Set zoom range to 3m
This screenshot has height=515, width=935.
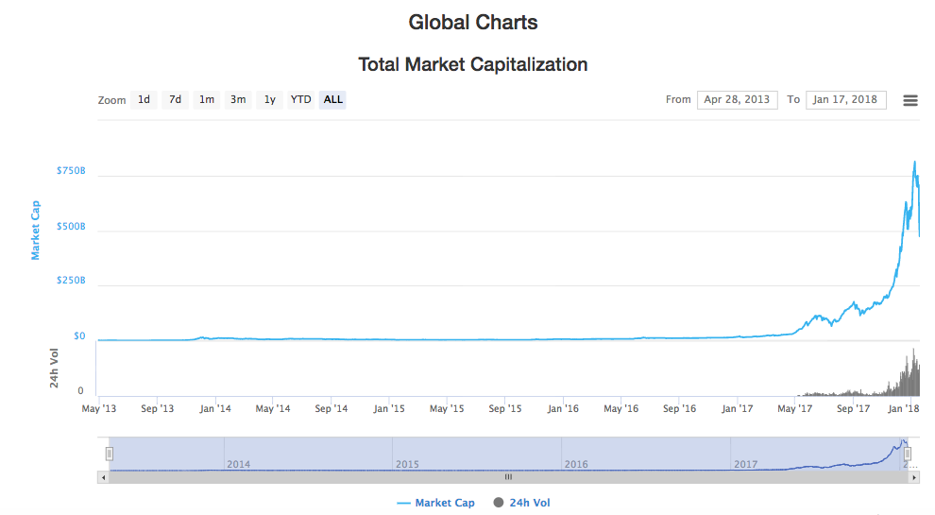[x=238, y=99]
